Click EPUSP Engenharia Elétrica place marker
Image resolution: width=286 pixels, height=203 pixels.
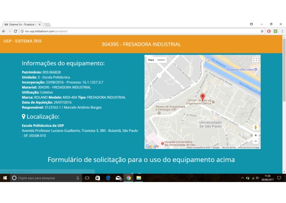tap(213, 102)
